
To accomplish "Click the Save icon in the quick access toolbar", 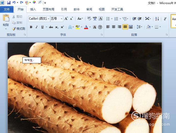I will tap(9, 3).
